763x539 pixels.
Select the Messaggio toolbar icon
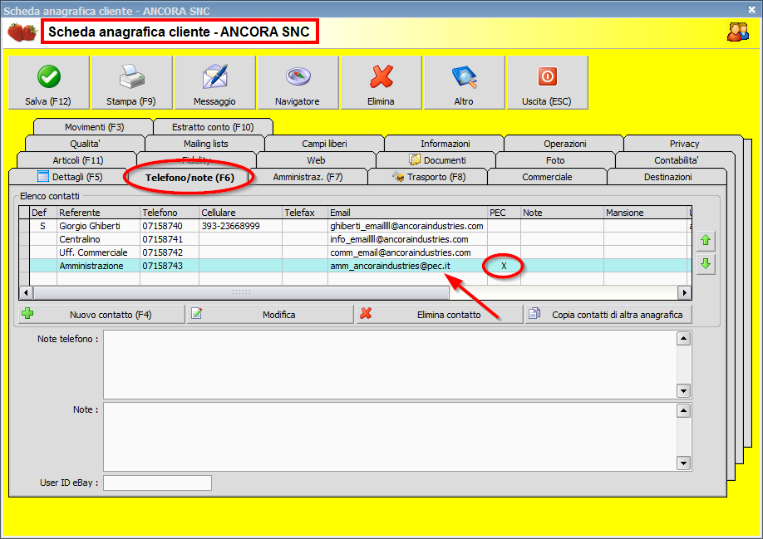pos(214,76)
